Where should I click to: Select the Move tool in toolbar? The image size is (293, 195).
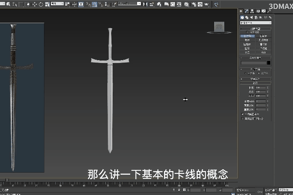[x=34, y=4]
